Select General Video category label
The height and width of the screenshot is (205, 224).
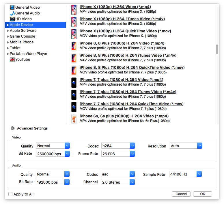point(28,7)
